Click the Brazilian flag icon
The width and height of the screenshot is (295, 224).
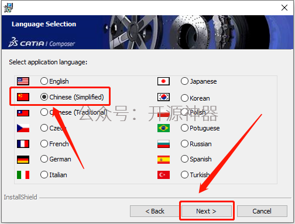point(163,128)
